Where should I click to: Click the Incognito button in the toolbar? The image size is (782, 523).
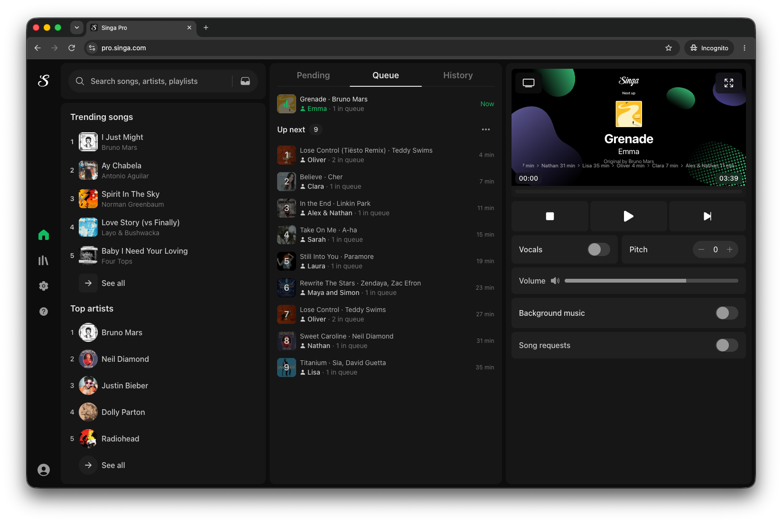[x=709, y=48]
